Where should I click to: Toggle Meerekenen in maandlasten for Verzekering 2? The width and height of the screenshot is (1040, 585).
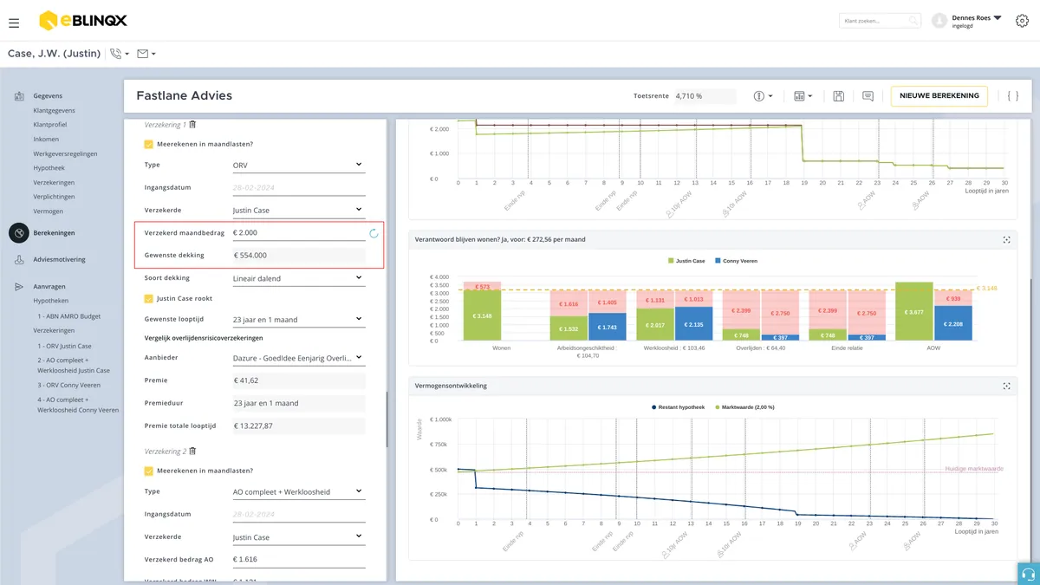(149, 471)
